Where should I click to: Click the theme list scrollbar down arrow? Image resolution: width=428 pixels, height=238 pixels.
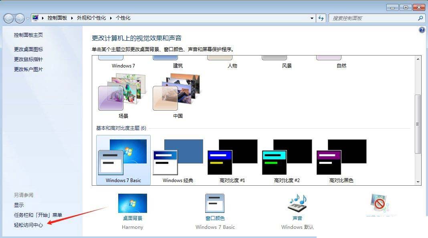point(418,182)
